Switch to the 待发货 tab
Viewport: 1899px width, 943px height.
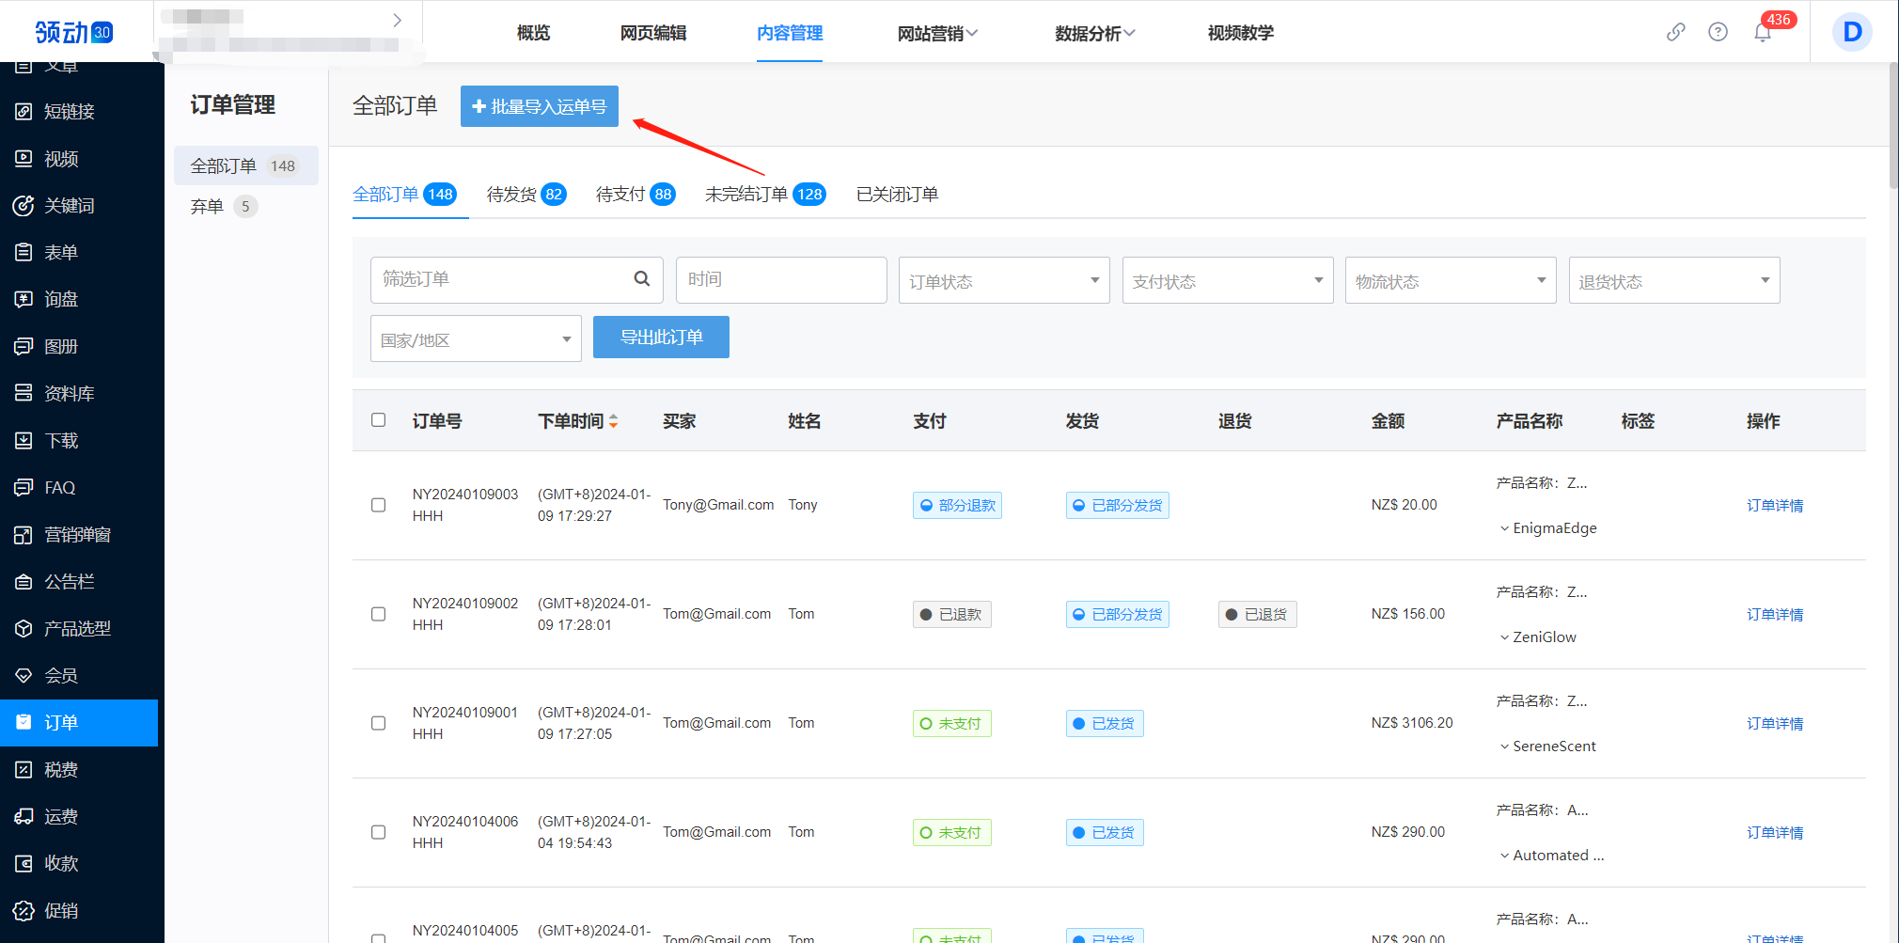(x=525, y=195)
